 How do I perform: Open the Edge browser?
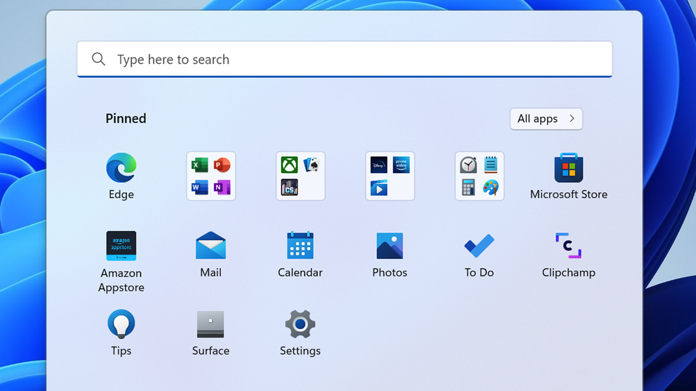[121, 168]
